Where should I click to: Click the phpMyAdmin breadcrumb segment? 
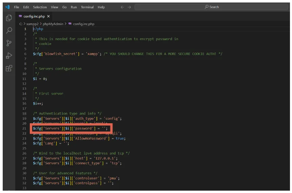53,24
